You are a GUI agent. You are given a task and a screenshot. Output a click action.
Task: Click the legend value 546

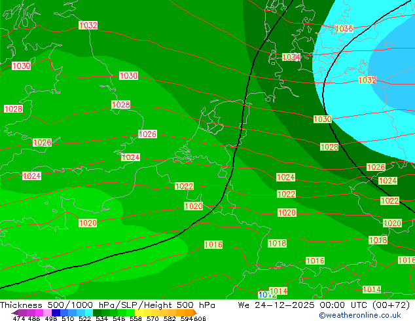click(x=118, y=318)
